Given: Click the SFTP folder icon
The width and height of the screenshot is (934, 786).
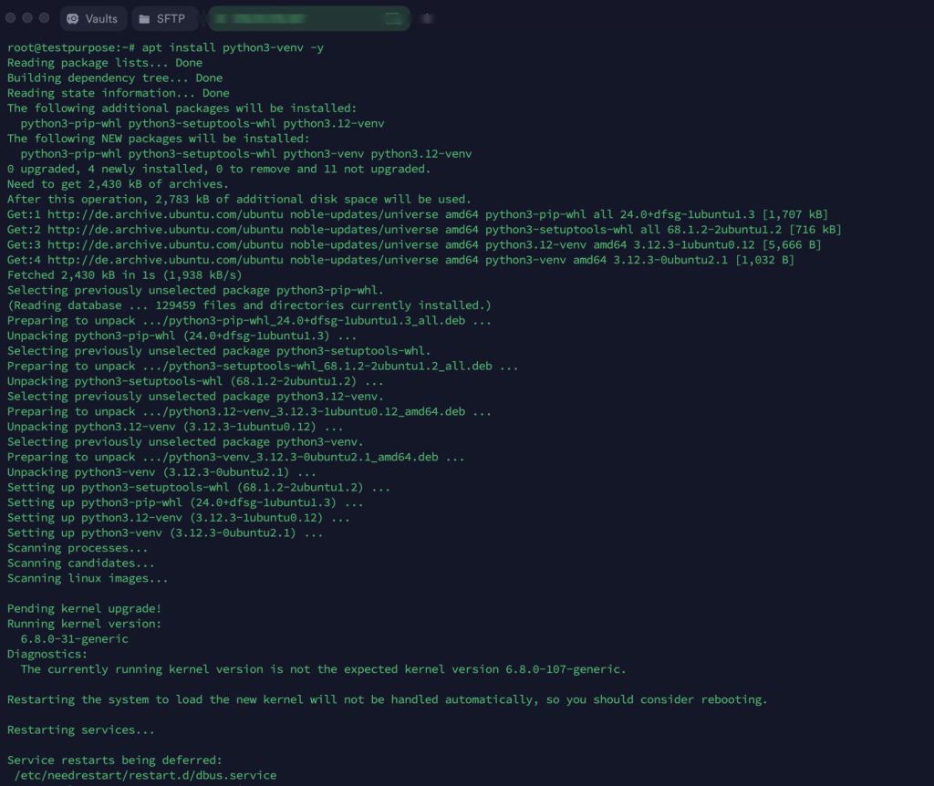Looking at the screenshot, I should pyautogui.click(x=144, y=18).
